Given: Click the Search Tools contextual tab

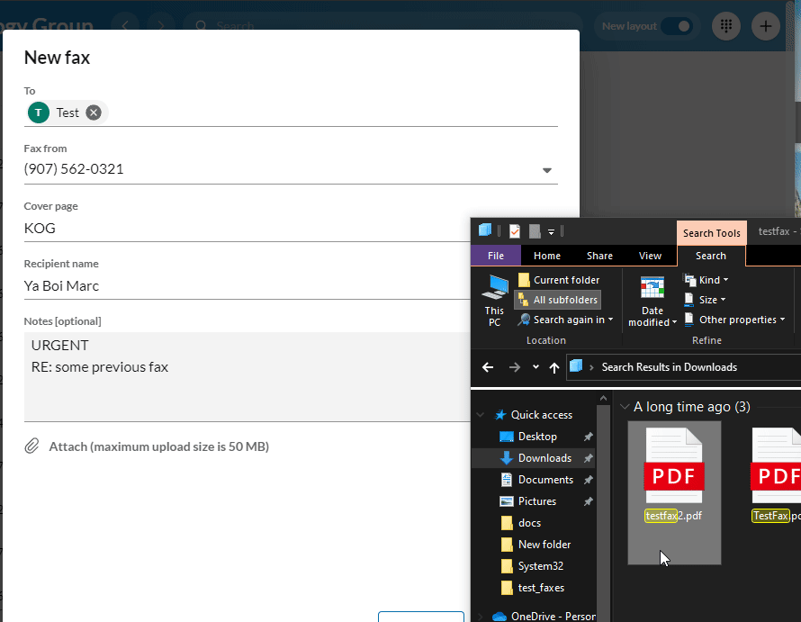Looking at the screenshot, I should [712, 233].
